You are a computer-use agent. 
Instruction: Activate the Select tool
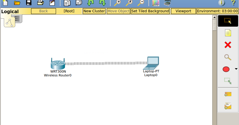coord(228,21)
